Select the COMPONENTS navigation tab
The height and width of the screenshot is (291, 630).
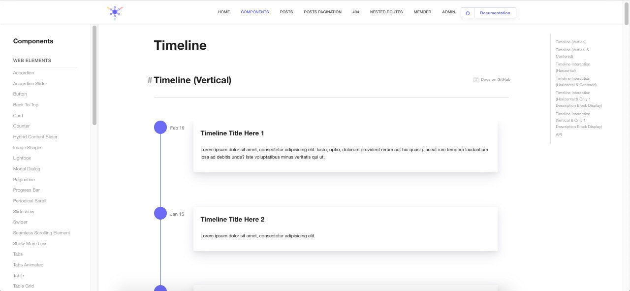pyautogui.click(x=254, y=12)
